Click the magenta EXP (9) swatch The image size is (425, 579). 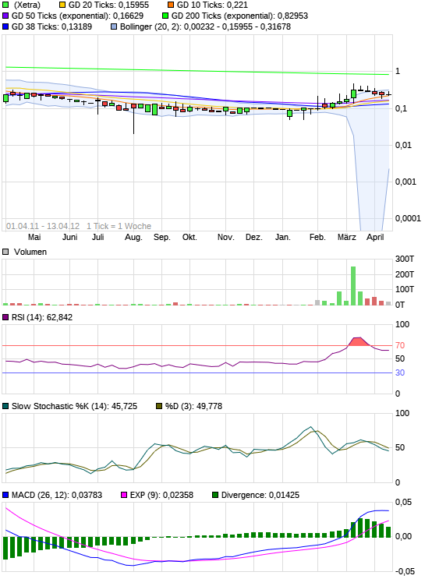point(124,495)
